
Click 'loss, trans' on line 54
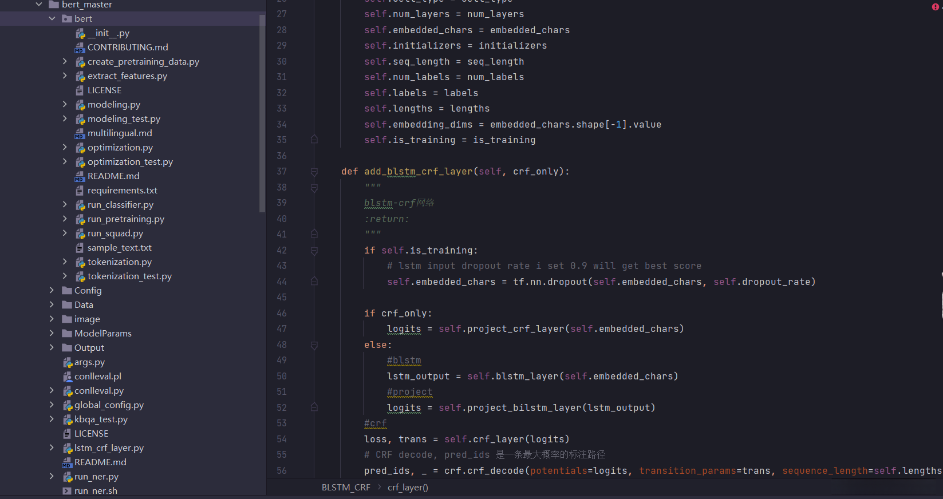[396, 439]
